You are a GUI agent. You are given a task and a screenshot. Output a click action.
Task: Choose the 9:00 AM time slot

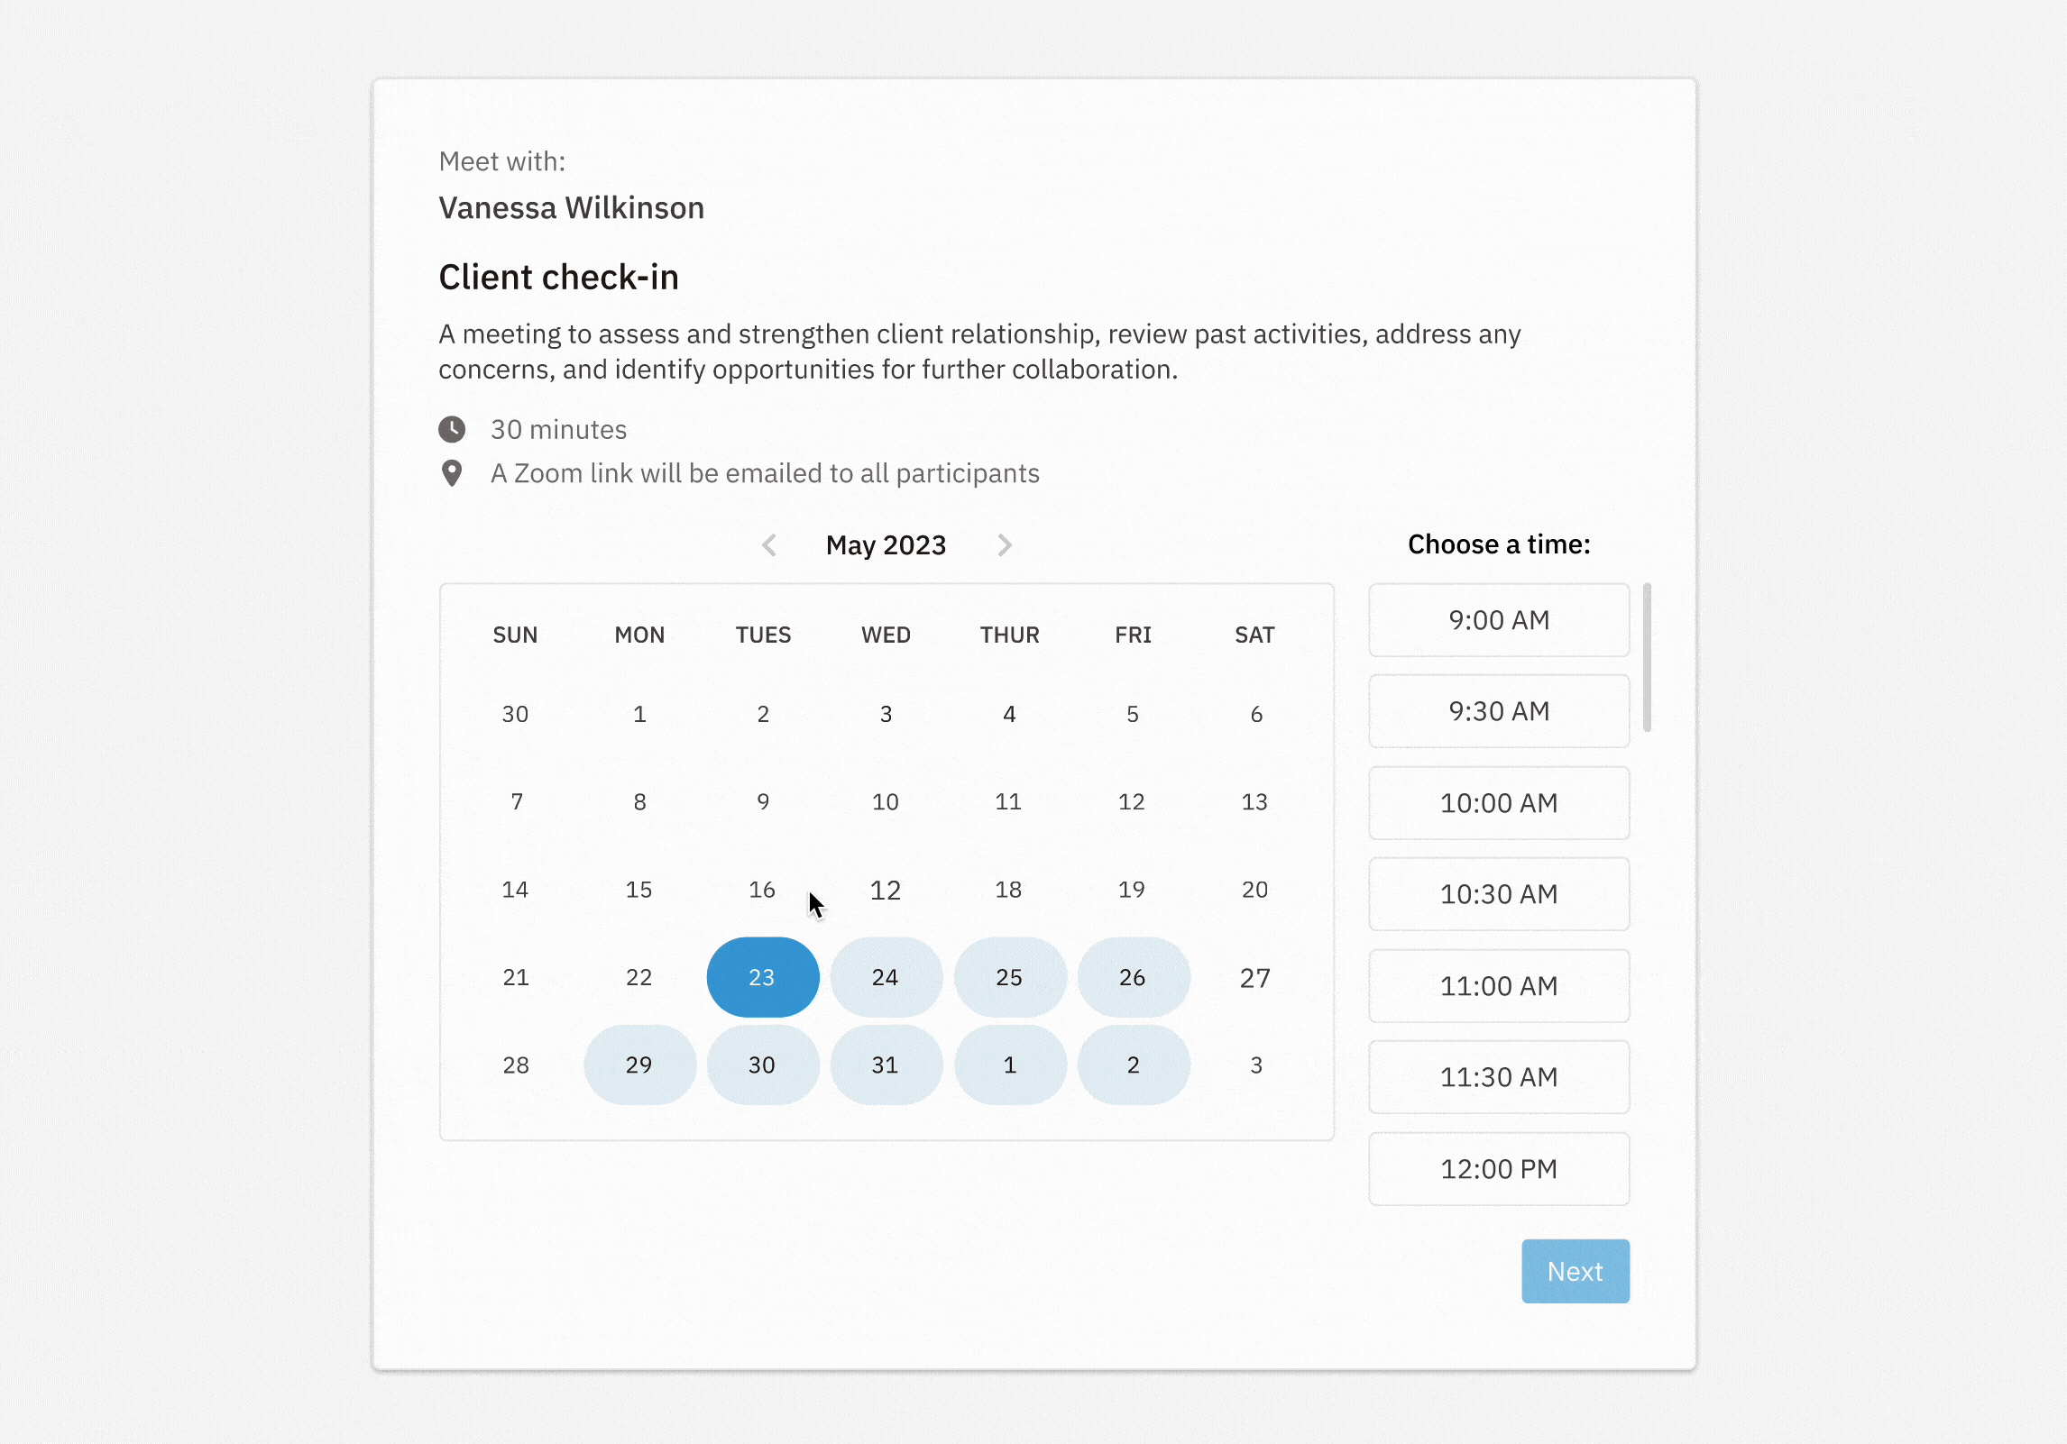click(1498, 620)
